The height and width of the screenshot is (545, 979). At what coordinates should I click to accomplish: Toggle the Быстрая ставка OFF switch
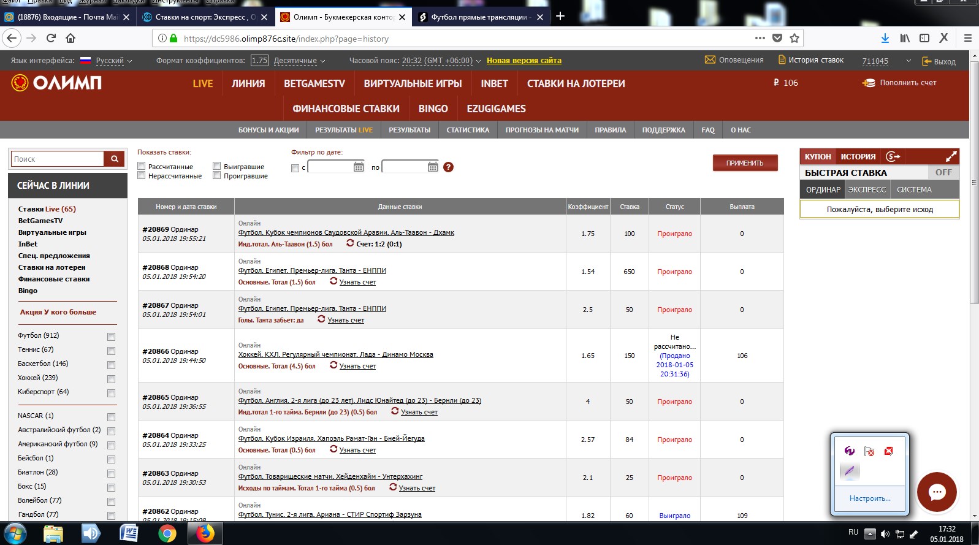pos(943,172)
